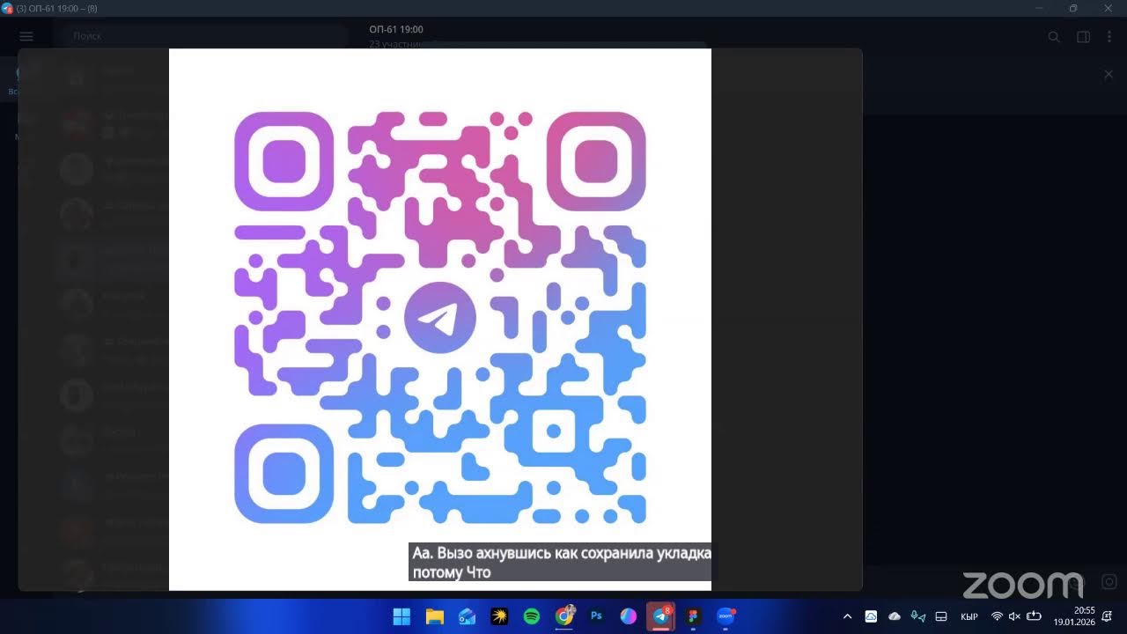Open the battery status icon
Image resolution: width=1127 pixels, height=634 pixels.
tap(1035, 616)
